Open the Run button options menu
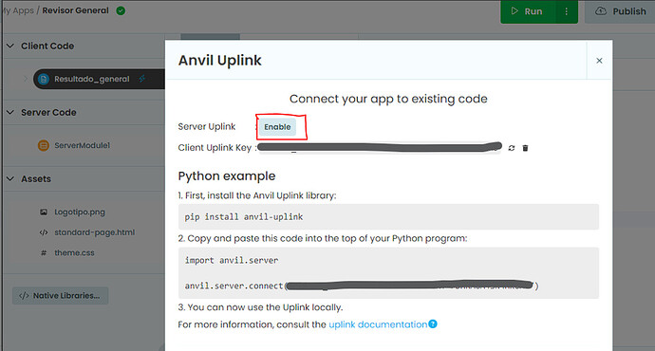 click(567, 11)
